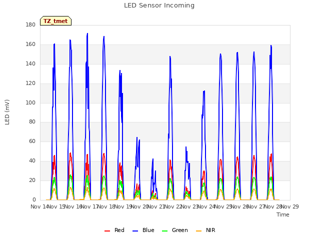The height and width of the screenshot is (240, 320).
Task: Click the blue peak reaching about 148 mV
Action: 170,56
